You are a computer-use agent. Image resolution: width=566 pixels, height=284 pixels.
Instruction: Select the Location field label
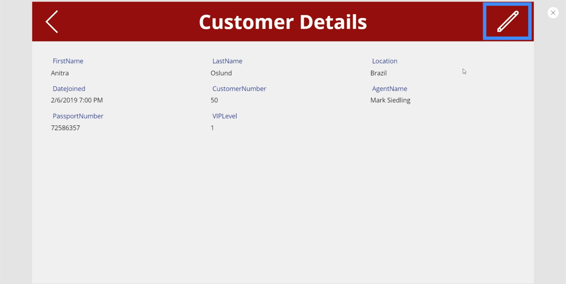[x=384, y=61]
